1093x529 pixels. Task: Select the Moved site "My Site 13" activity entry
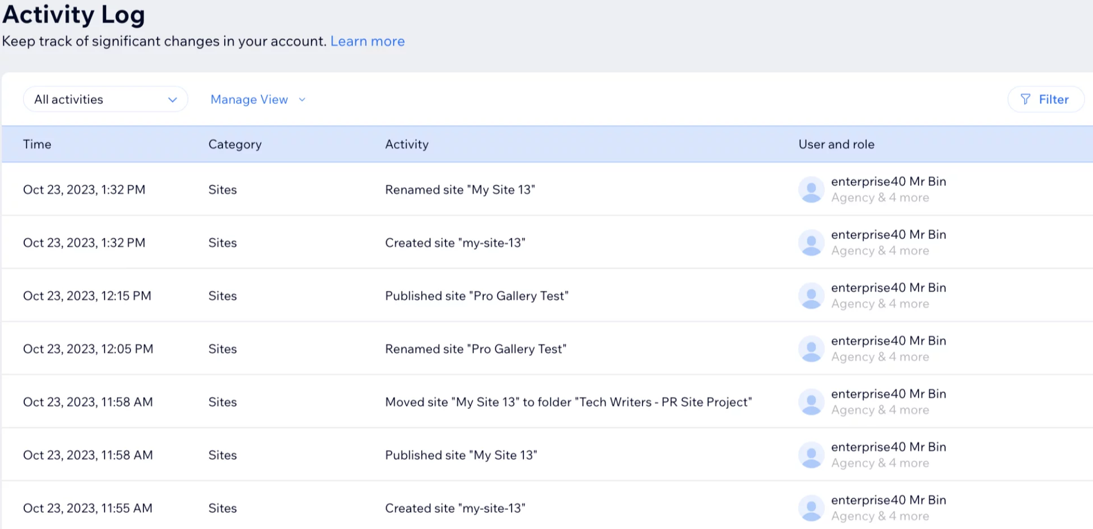(568, 402)
